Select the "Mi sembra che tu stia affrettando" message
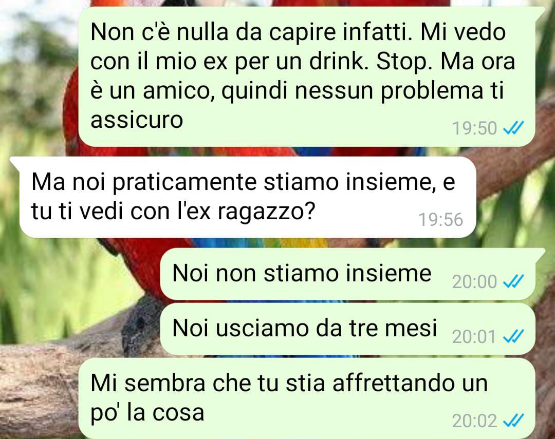The height and width of the screenshot is (439, 555). coord(306,398)
